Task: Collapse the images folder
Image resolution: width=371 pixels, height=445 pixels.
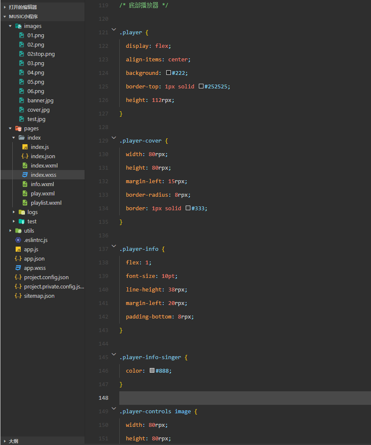Action: (x=10, y=26)
